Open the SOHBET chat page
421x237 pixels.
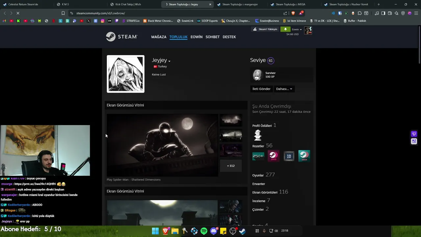pyautogui.click(x=212, y=37)
